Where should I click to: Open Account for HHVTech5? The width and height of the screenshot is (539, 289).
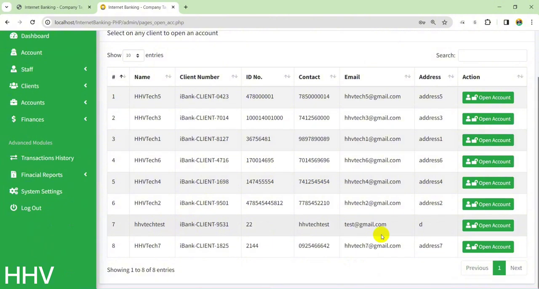coord(488,97)
